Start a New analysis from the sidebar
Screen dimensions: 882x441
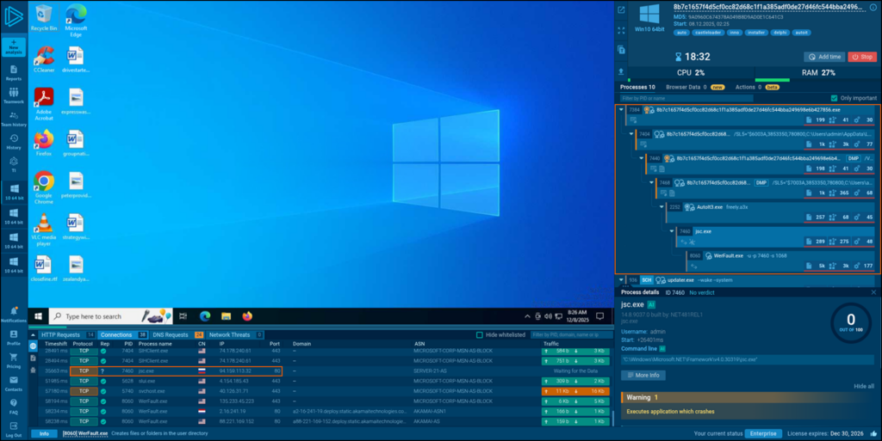13,46
